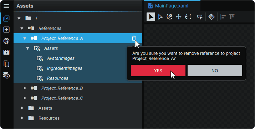Click the bottom 'Assets' folder label
The width and height of the screenshot is (255, 129).
pyautogui.click(x=45, y=108)
